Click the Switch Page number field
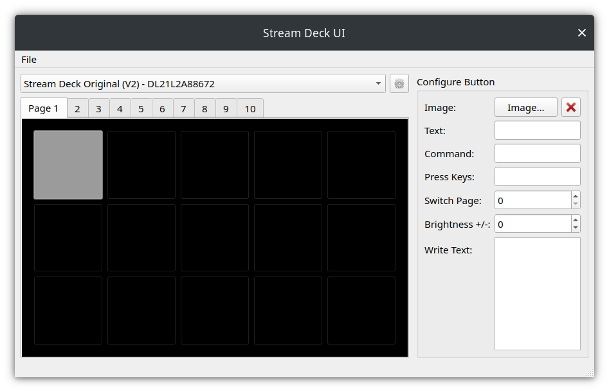This screenshot has height=392, width=609. [533, 200]
